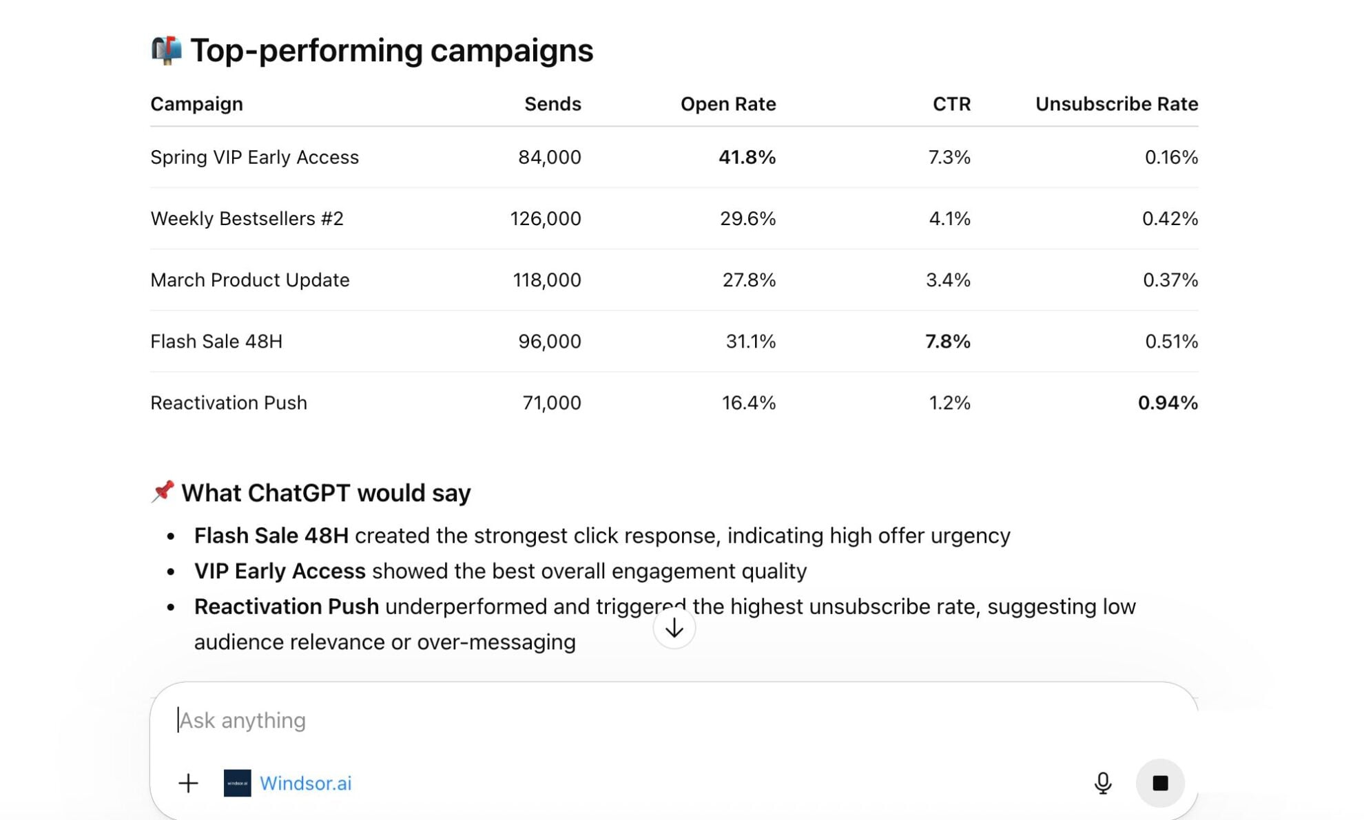Image resolution: width=1364 pixels, height=820 pixels.
Task: Click the microphone dictation icon
Action: (x=1104, y=783)
